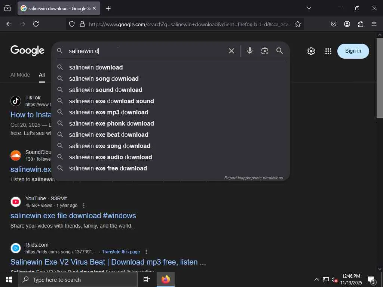View site security padlock information
The width and height of the screenshot is (383, 287).
tap(82, 24)
